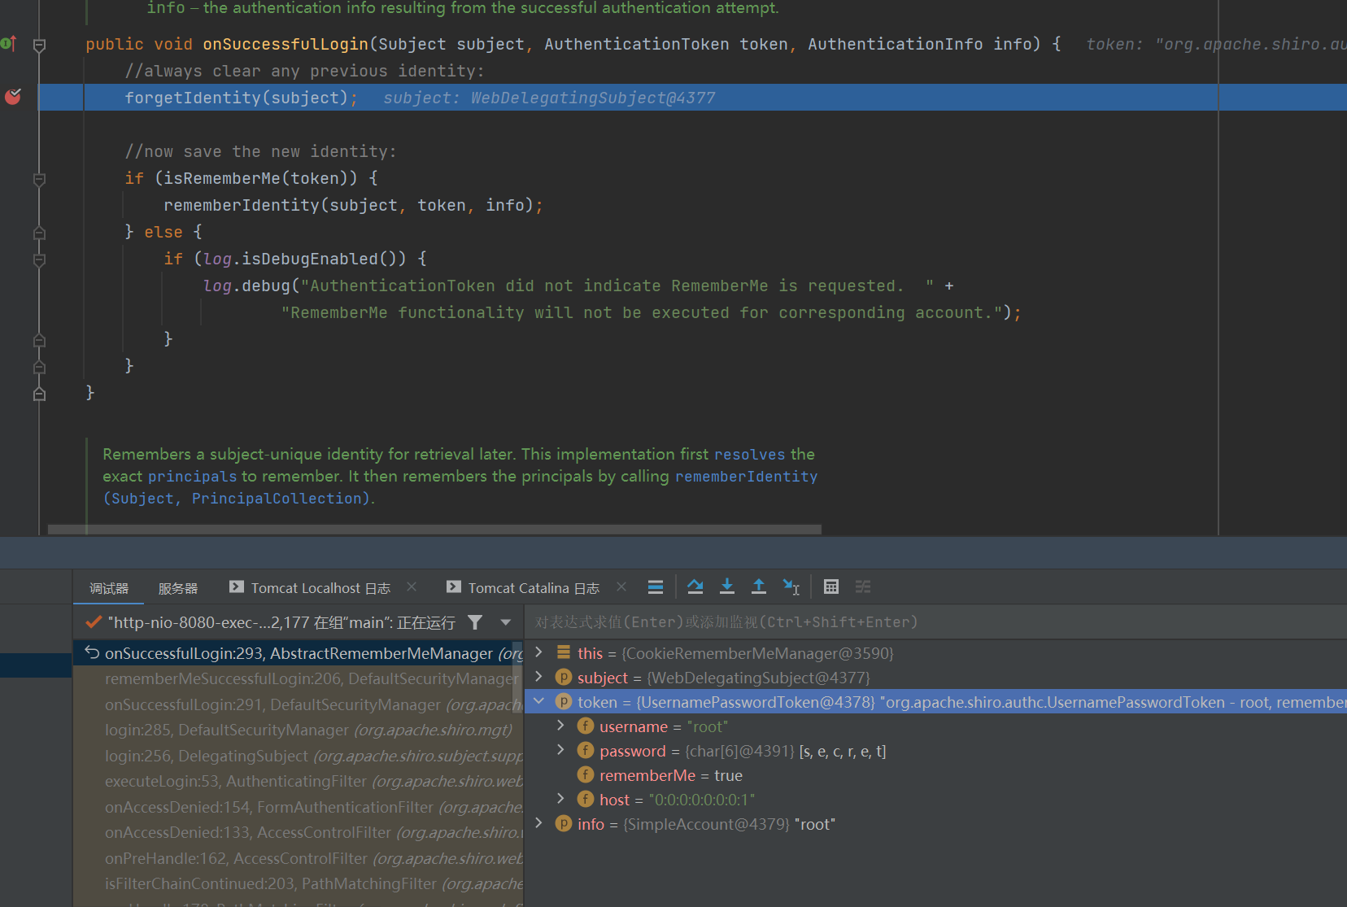Collapse the else-block fold marker
The height and width of the screenshot is (907, 1347).
click(39, 233)
